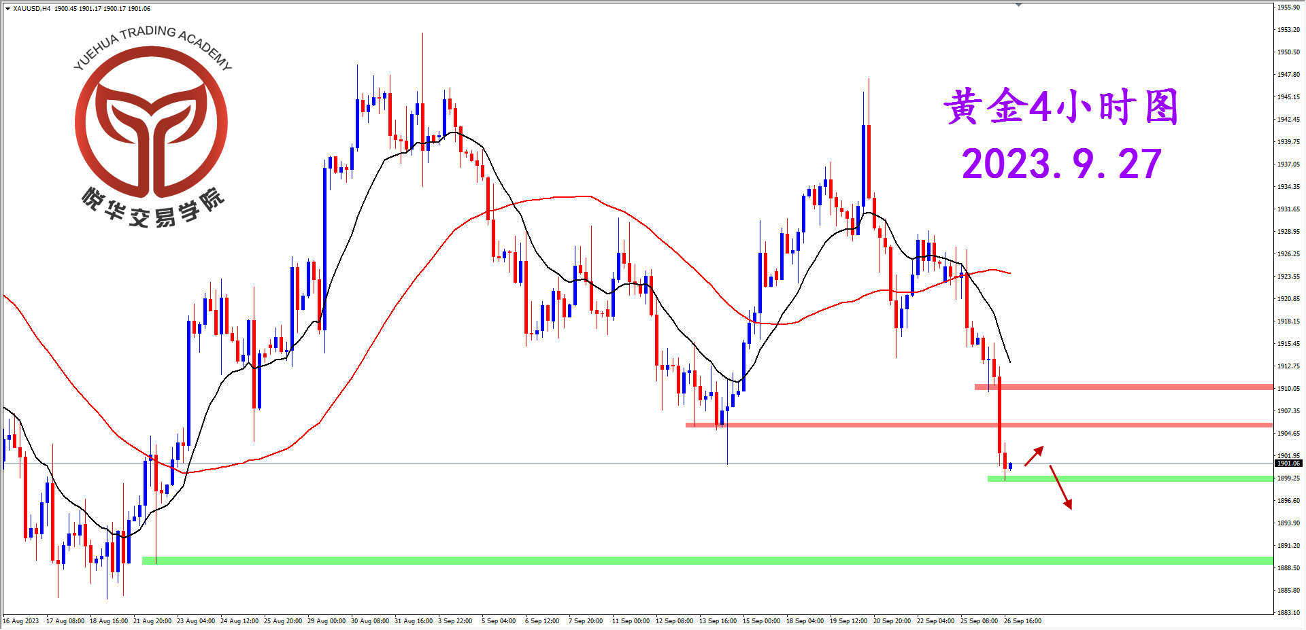Click price axis label 1945.15

1288,97
